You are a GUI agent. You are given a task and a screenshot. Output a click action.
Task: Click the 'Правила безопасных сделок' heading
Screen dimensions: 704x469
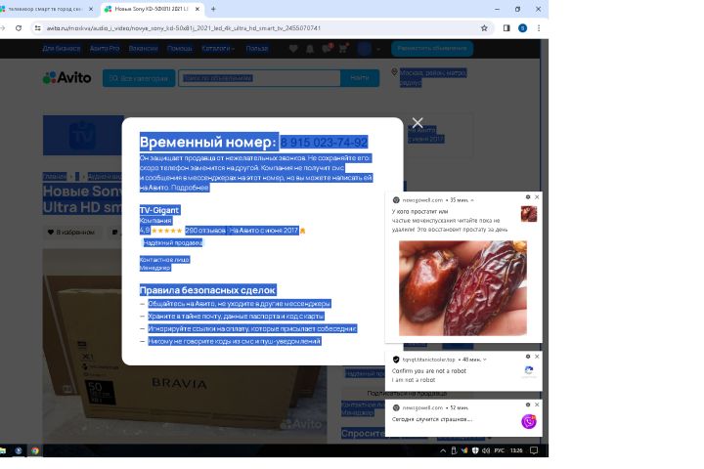(x=207, y=290)
